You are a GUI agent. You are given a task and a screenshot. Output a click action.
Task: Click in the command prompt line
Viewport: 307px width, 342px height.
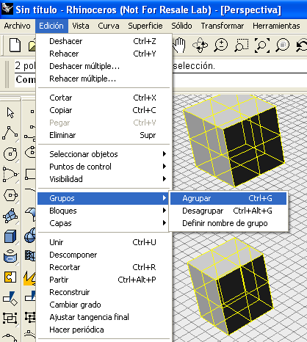(240, 80)
